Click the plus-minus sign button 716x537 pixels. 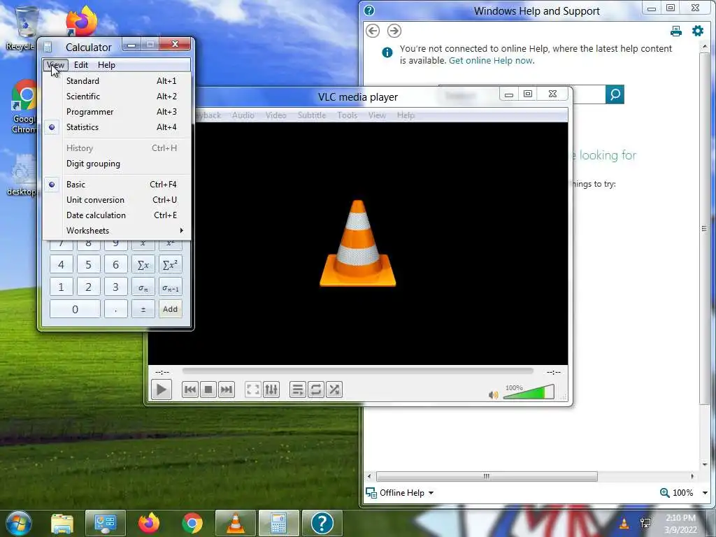(x=143, y=309)
